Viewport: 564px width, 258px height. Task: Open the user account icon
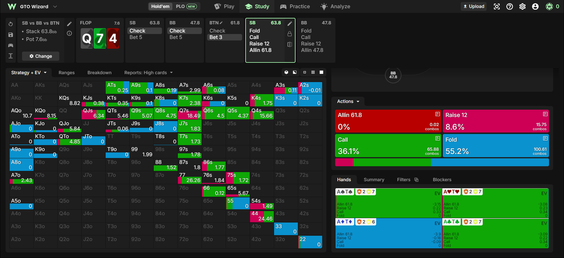pos(535,6)
